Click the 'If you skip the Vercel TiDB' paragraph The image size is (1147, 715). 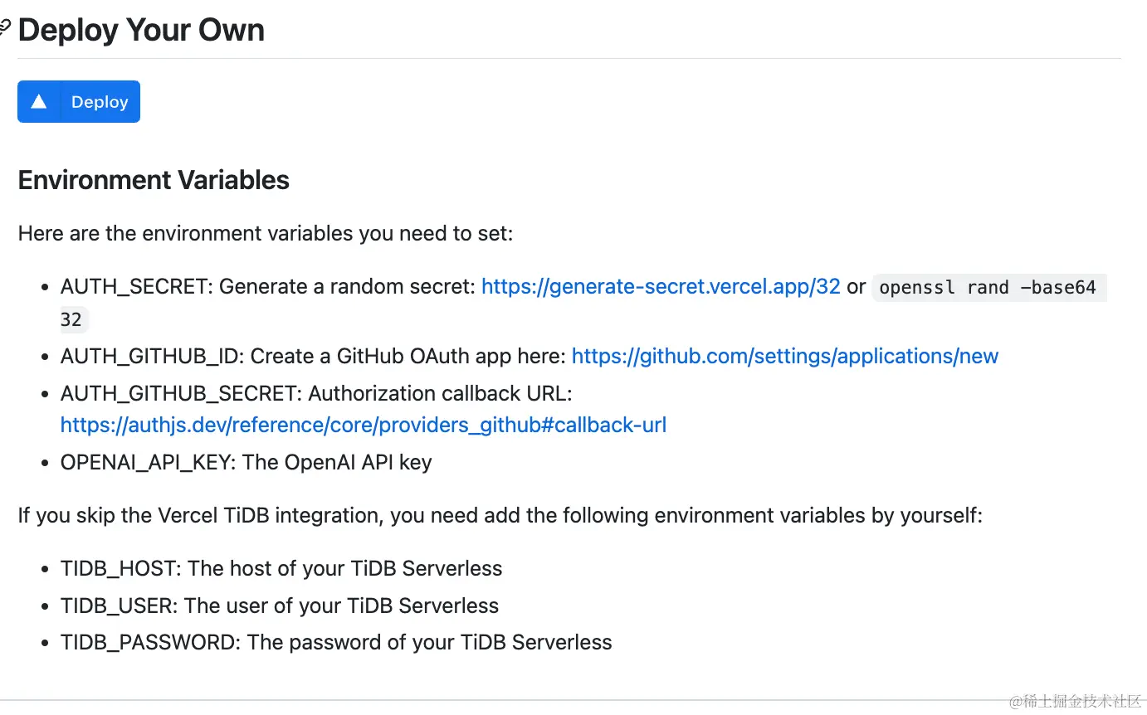[500, 515]
